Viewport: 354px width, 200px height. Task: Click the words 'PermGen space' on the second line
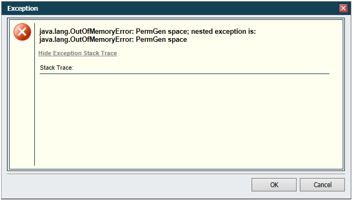pyautogui.click(x=161, y=40)
